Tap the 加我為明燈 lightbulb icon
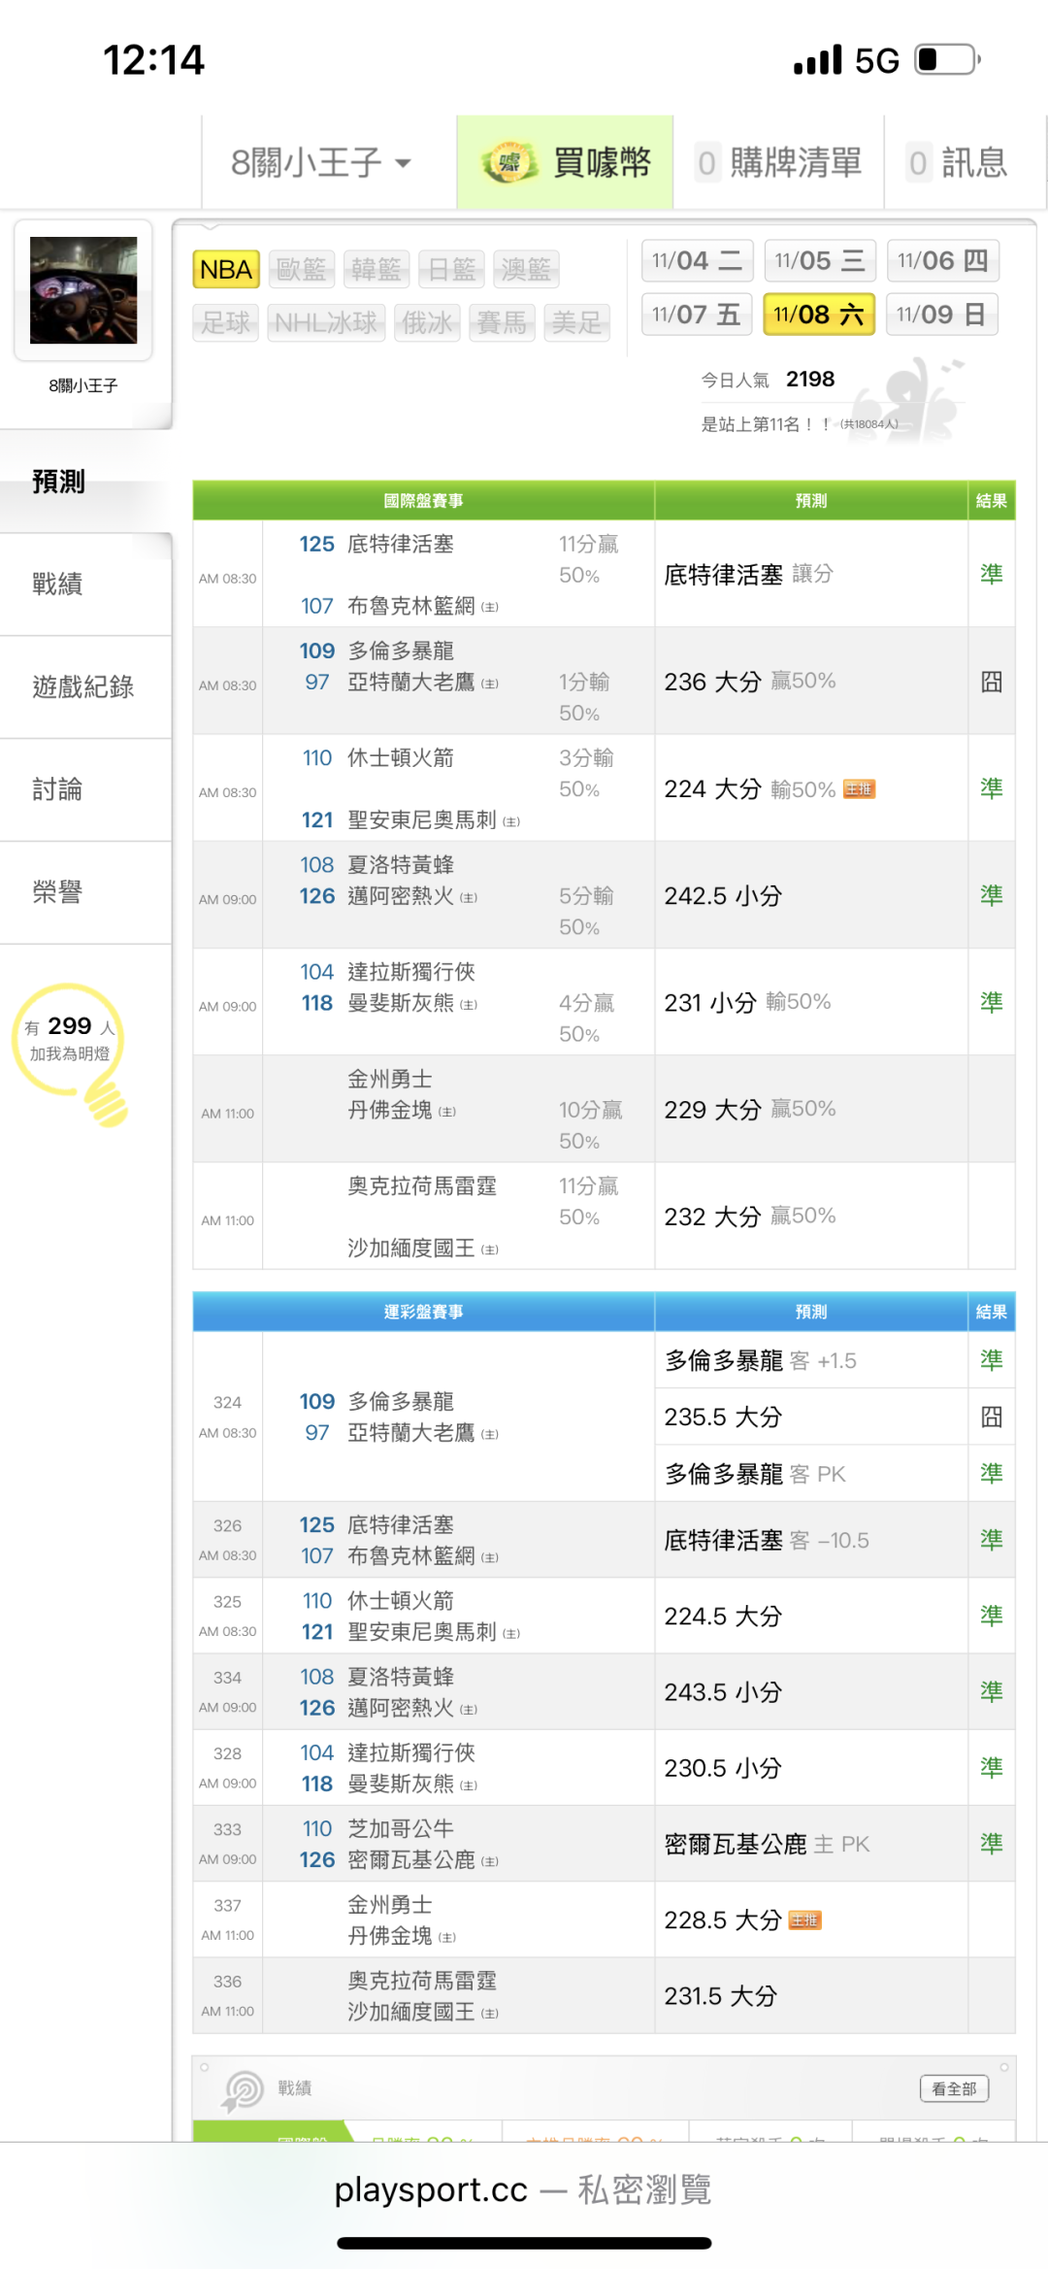The width and height of the screenshot is (1048, 2269). point(107,1104)
